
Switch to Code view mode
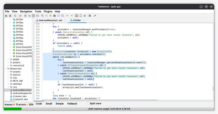(x=39, y=104)
